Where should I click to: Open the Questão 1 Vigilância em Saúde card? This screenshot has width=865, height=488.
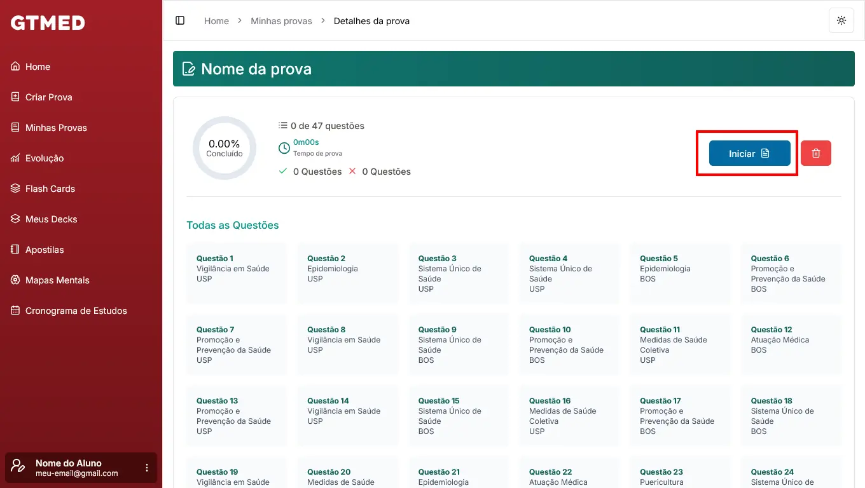(237, 273)
